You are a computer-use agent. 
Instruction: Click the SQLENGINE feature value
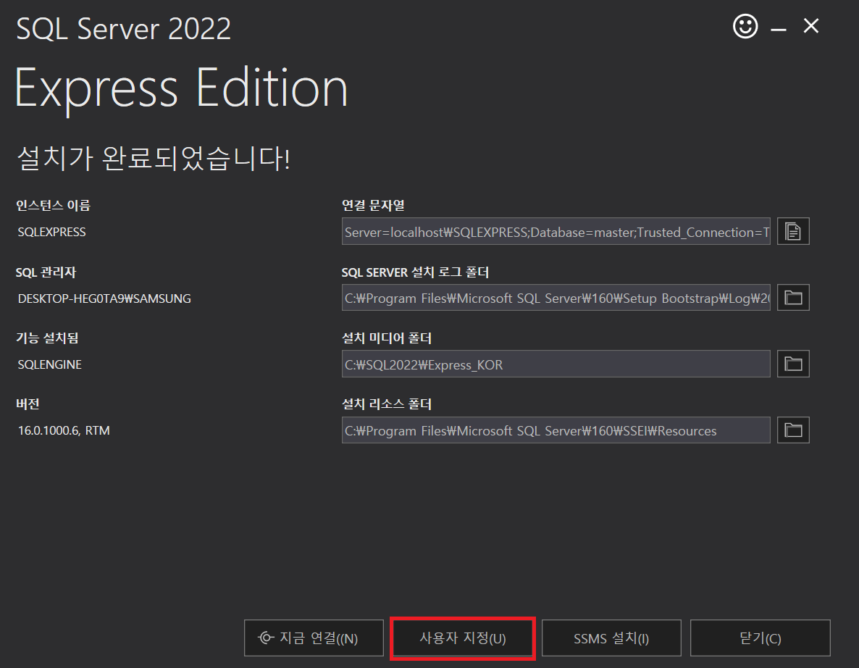50,364
